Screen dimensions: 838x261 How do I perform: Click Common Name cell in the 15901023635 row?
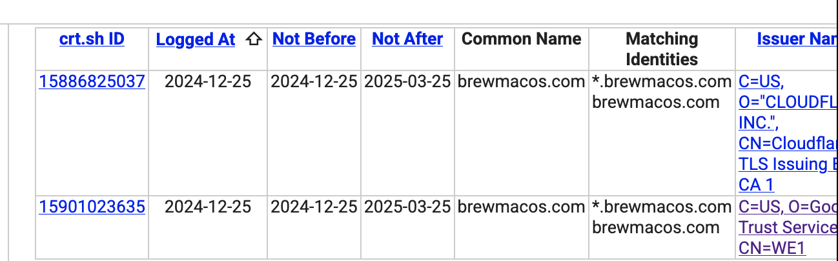(521, 207)
